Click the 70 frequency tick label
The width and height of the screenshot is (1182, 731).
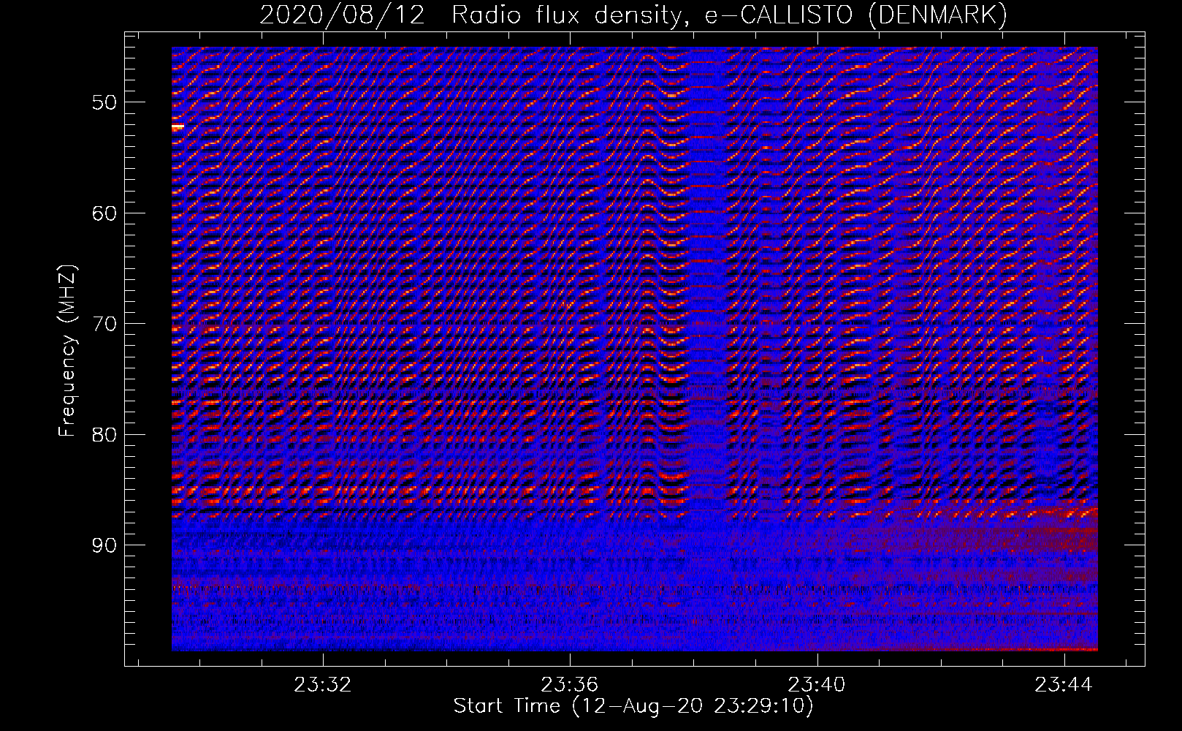[x=104, y=324]
